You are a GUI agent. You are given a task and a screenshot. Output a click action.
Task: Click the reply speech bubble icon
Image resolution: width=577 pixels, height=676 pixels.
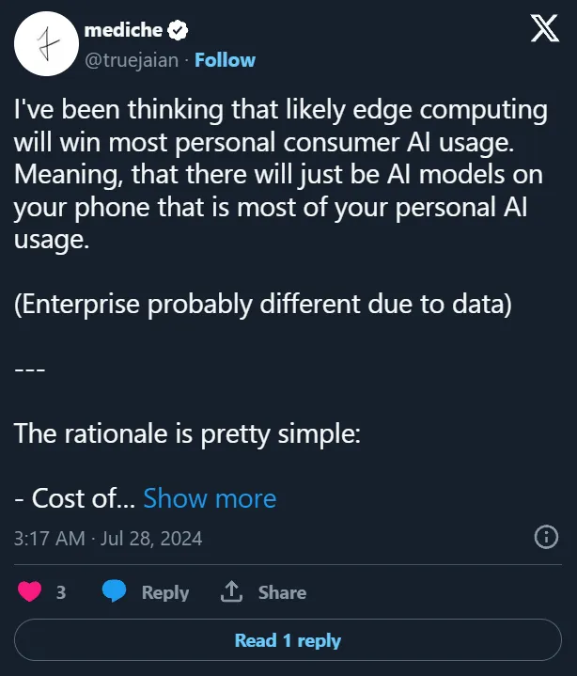pyautogui.click(x=115, y=592)
